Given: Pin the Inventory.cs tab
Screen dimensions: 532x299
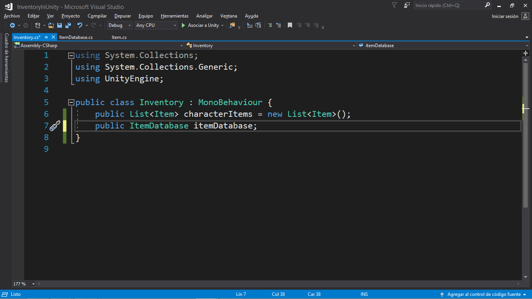Looking at the screenshot, I should tap(46, 37).
